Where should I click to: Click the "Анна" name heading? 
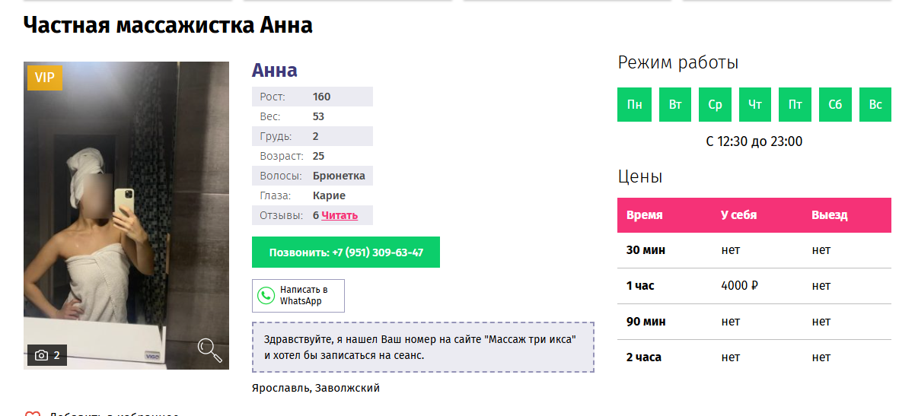coord(275,71)
